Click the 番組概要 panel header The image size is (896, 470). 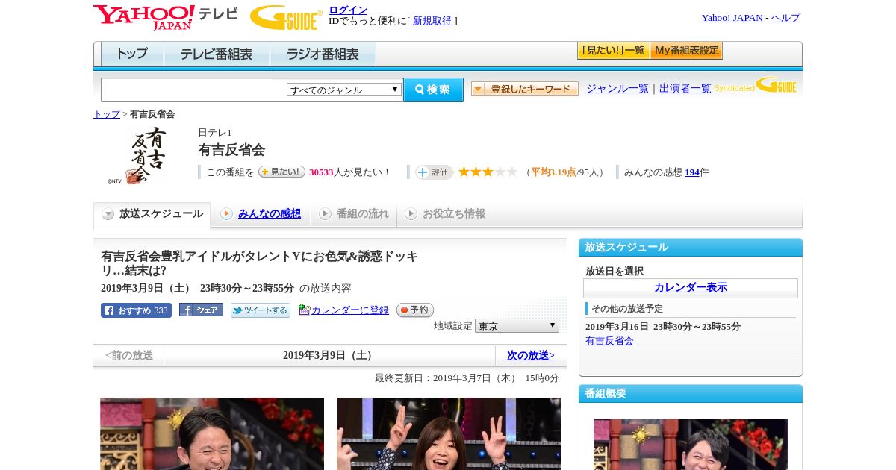point(691,394)
